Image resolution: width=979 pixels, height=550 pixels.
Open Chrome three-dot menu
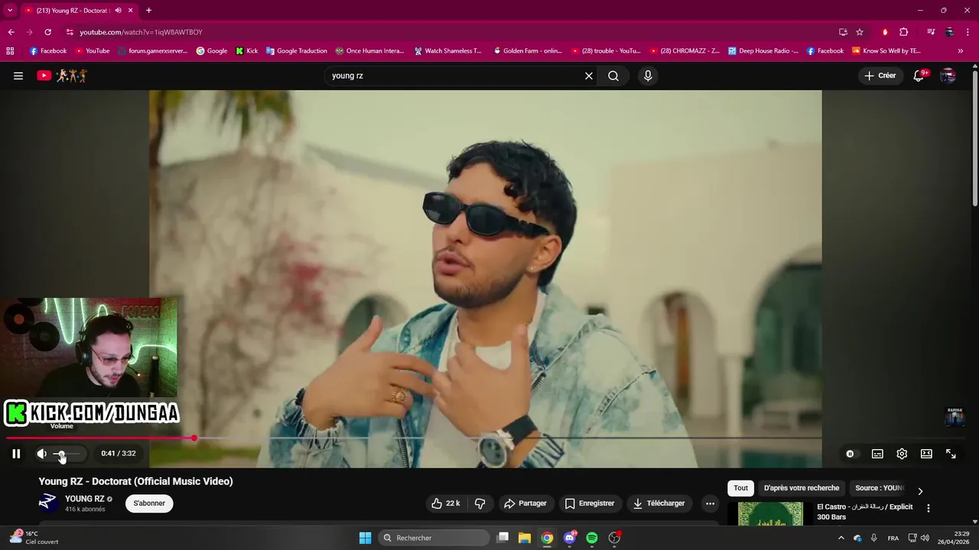968,32
